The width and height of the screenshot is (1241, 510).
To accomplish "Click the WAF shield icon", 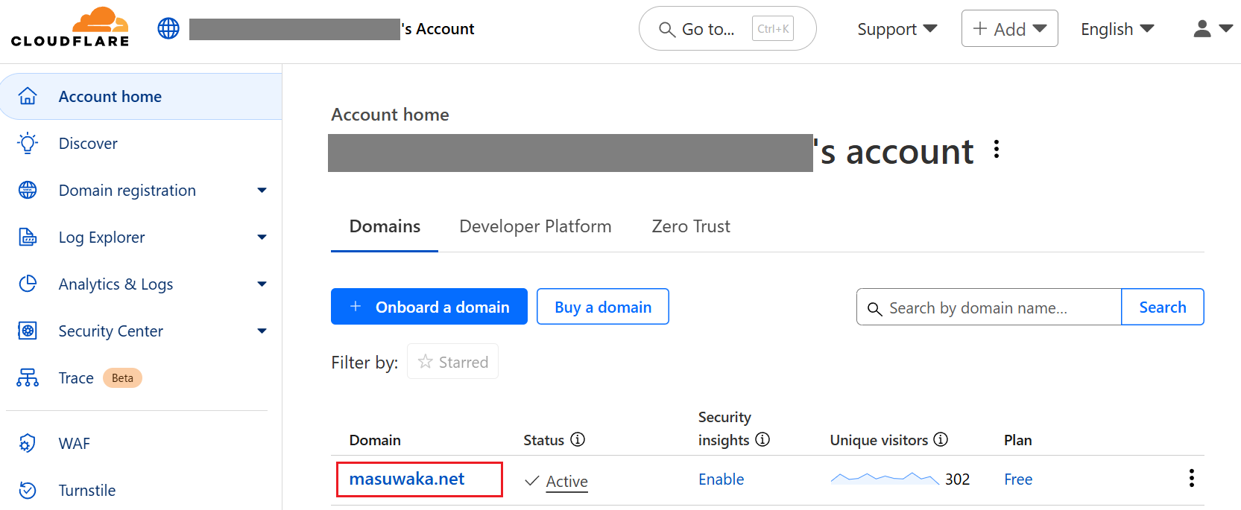I will (x=28, y=444).
